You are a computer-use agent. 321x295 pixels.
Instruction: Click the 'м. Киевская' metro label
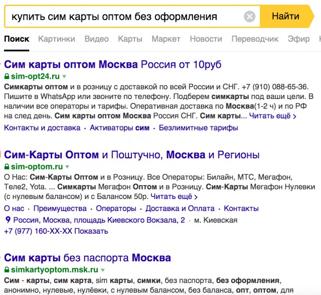tap(216, 220)
